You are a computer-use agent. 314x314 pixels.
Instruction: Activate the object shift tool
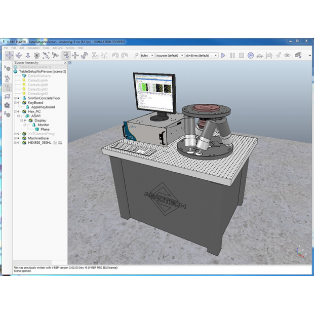click(75, 55)
